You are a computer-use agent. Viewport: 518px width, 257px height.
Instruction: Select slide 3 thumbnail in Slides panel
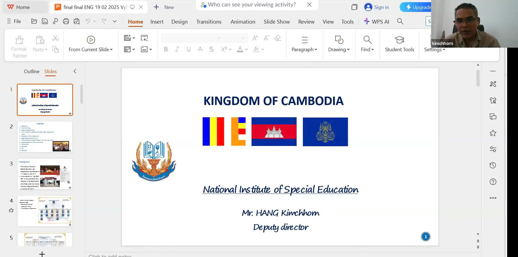(45, 174)
